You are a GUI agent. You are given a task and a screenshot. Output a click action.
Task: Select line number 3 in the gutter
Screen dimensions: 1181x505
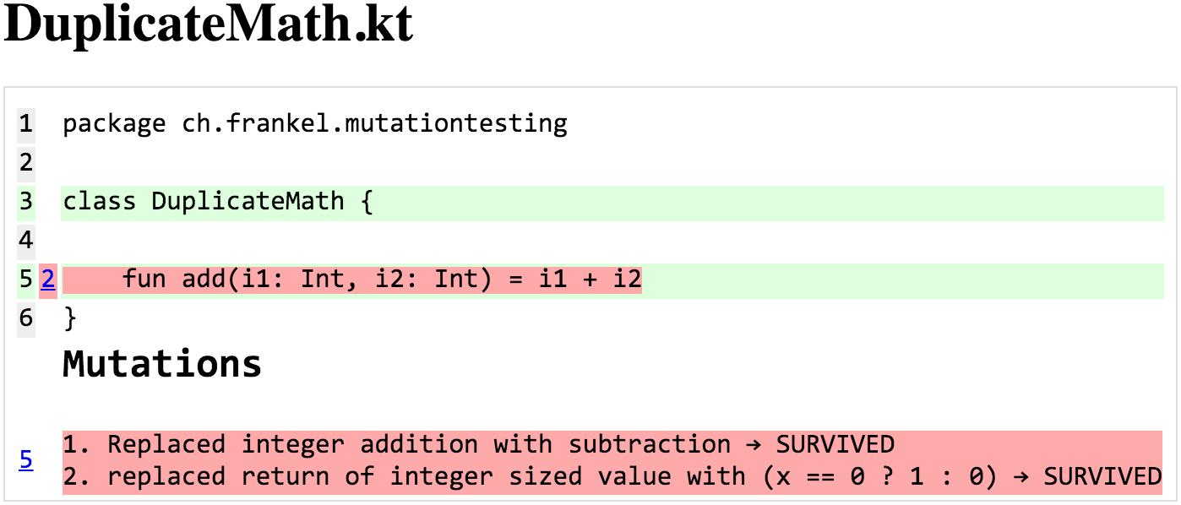pos(26,202)
